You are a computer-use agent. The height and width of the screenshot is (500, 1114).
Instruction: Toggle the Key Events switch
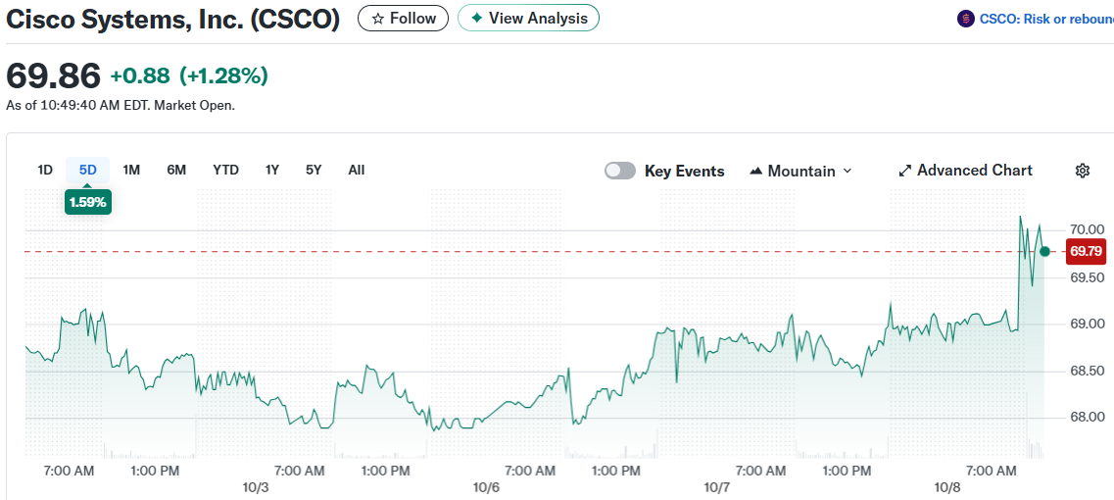click(620, 171)
